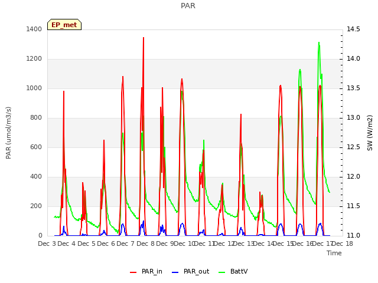Viewport: 378px width, 283px height.
Task: Click the 600 left axis tick label
Action: point(36,147)
